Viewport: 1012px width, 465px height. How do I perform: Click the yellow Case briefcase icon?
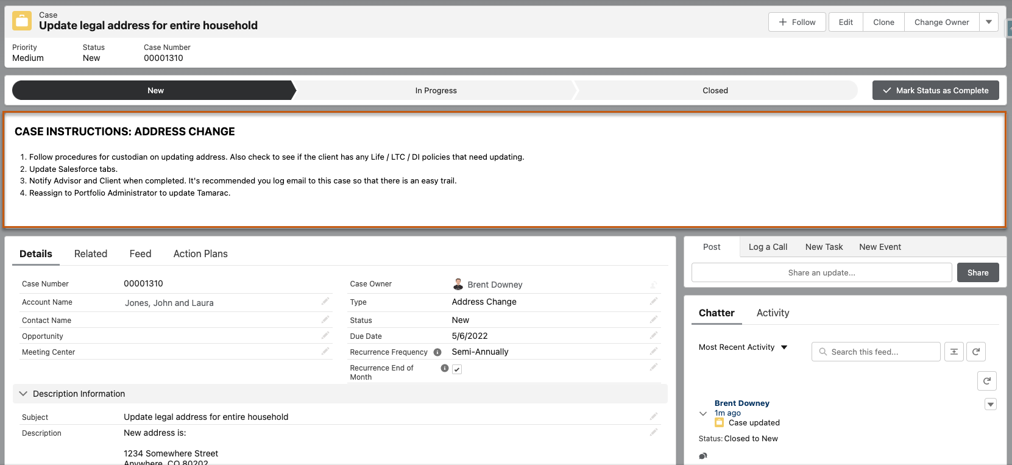(x=23, y=21)
